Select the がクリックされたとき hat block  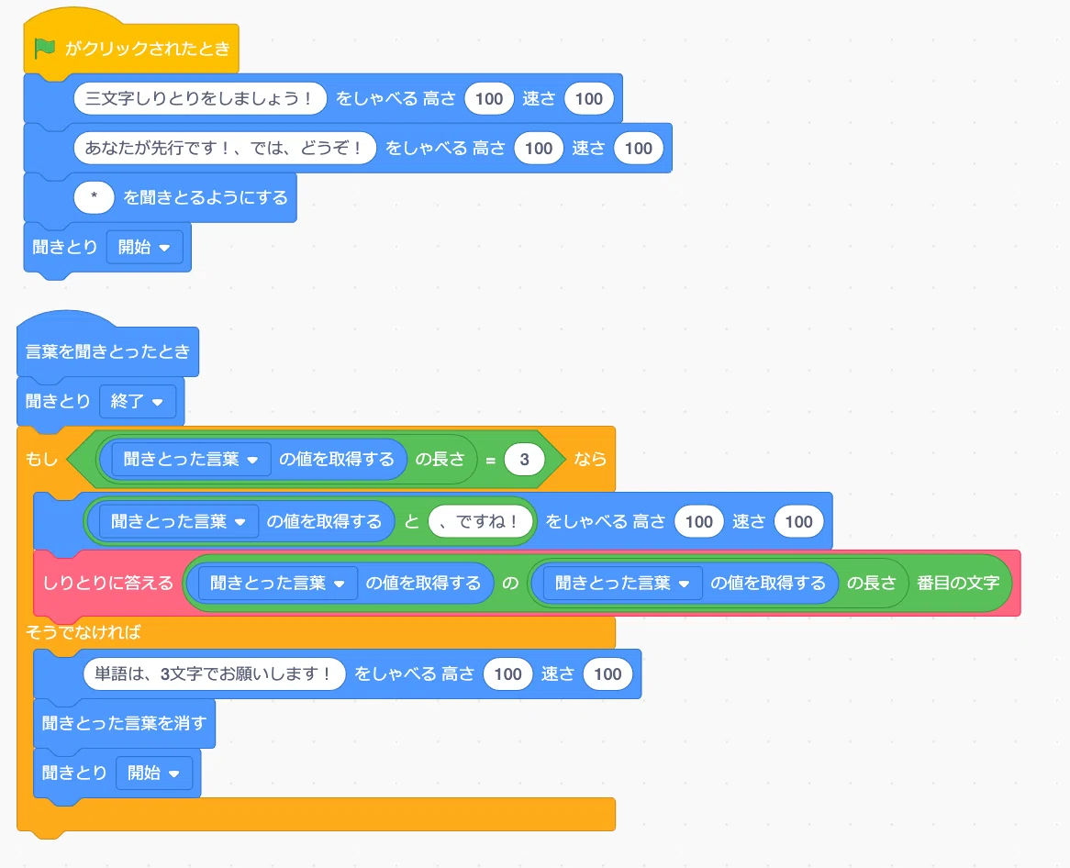[131, 42]
